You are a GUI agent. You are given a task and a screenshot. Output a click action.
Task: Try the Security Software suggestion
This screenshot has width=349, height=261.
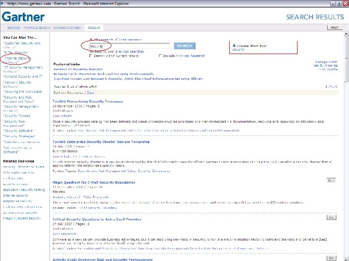click(18, 130)
